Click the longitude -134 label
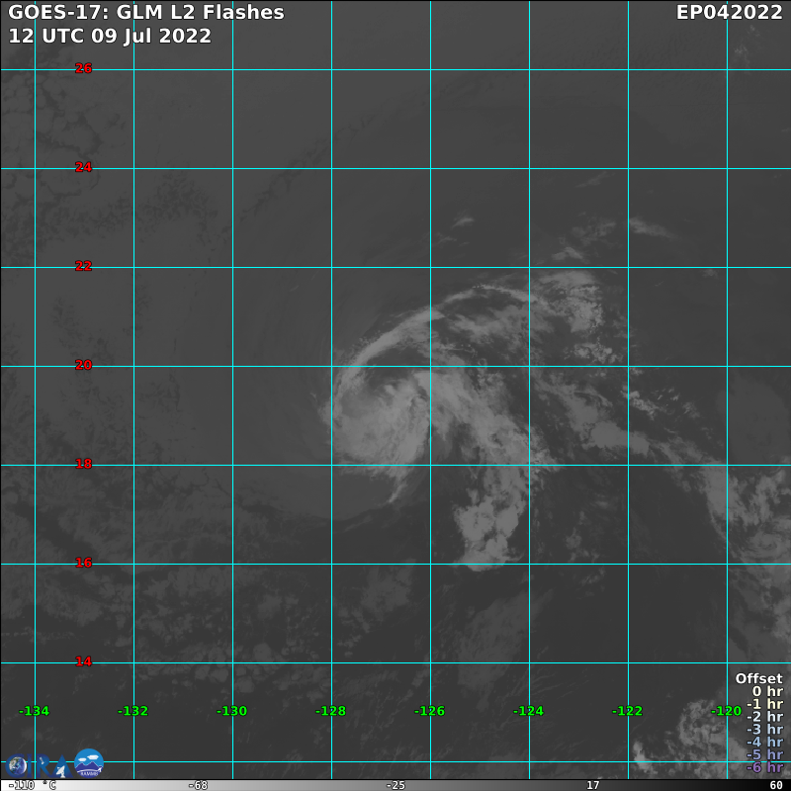This screenshot has width=791, height=791. click(x=35, y=711)
